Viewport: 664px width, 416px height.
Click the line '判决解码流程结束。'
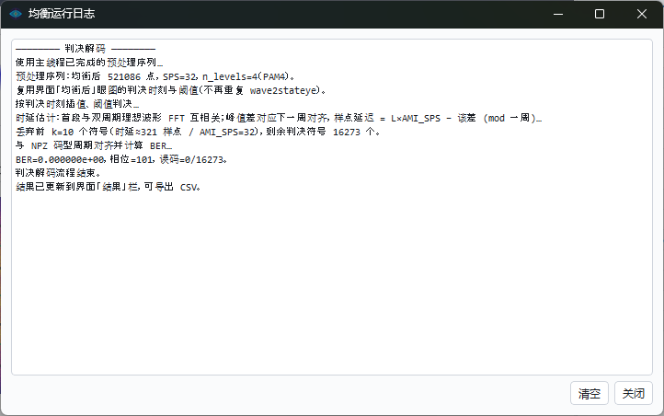tap(58, 173)
